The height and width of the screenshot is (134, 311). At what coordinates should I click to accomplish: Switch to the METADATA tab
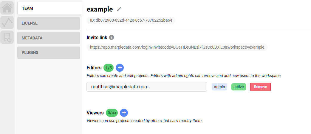(x=49, y=38)
